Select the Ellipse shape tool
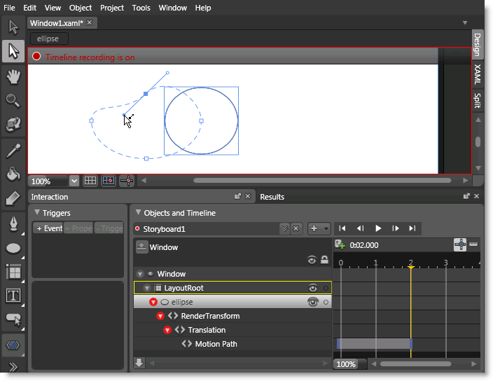Viewport: 493px width, 381px height. (13, 248)
